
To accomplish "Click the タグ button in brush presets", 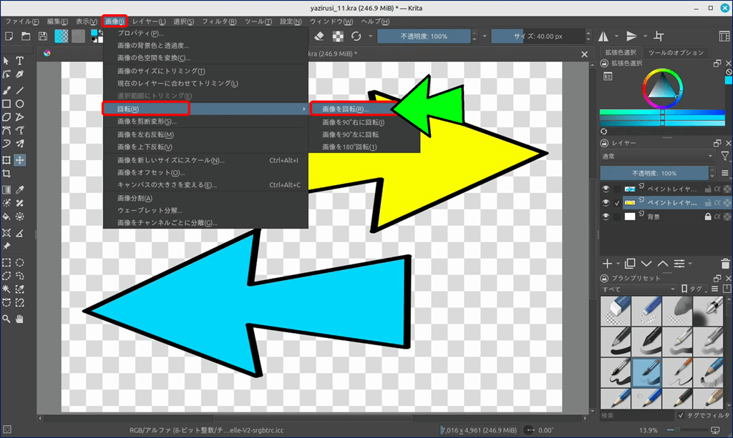I will pyautogui.click(x=693, y=289).
